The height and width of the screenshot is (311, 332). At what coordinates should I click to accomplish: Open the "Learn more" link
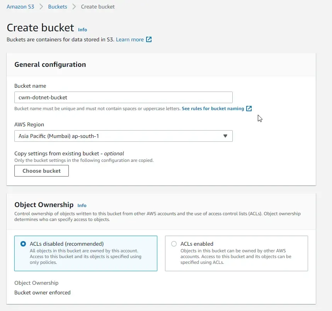pyautogui.click(x=131, y=39)
